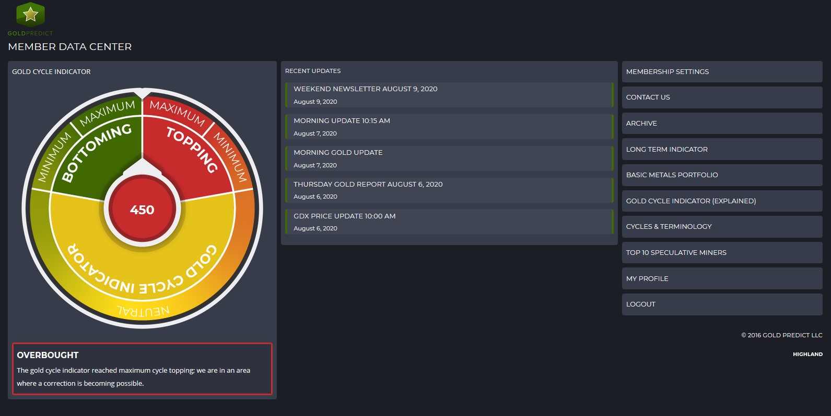The image size is (831, 416).
Task: Open Gold Cycle Indicator (Explained)
Action: point(721,201)
